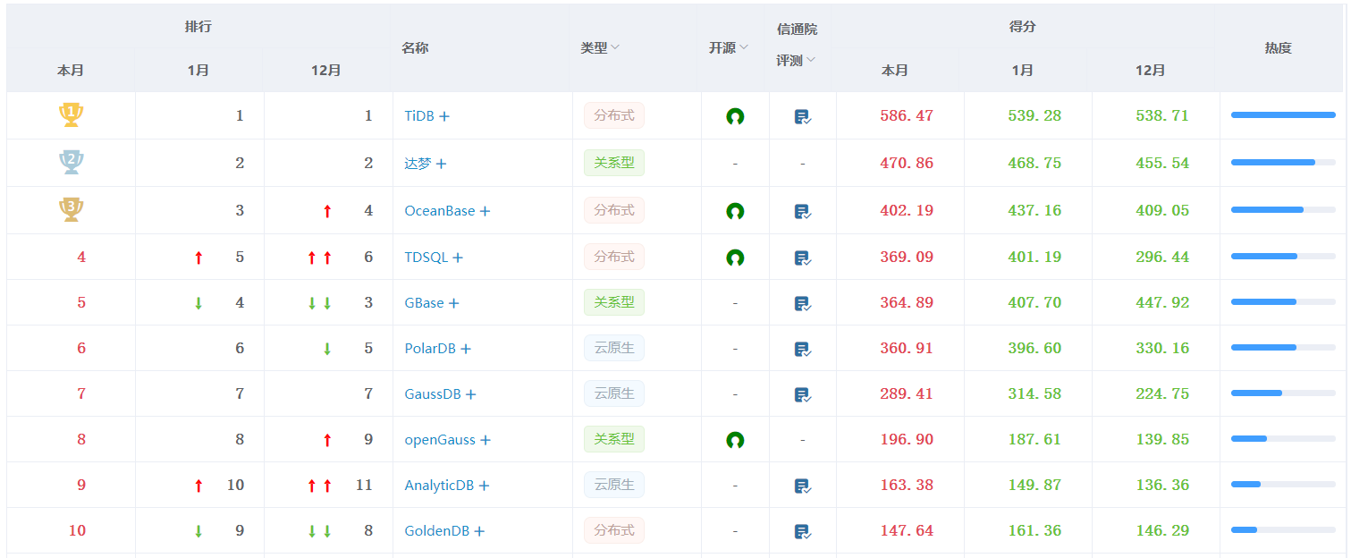Click the 关系型 tag on GBase row
Screen dimensions: 1351x558
[x=613, y=302]
